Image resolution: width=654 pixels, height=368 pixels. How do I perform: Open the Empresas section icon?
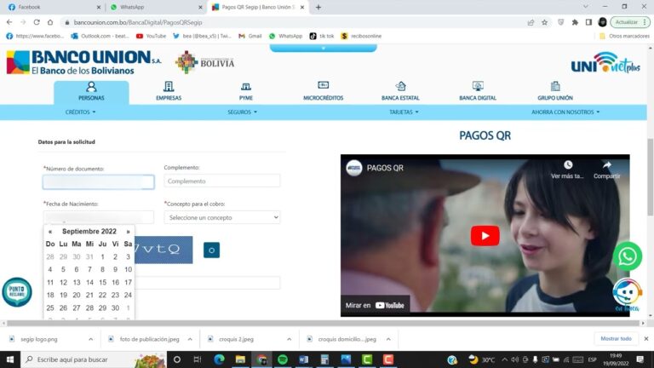(x=169, y=87)
